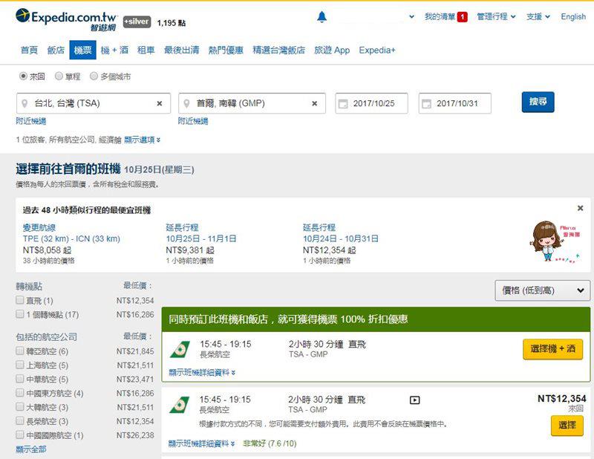Open the 10月24日 - 10月31日 extended trip suggestion
Viewport: 594px width, 459px height.
(341, 239)
